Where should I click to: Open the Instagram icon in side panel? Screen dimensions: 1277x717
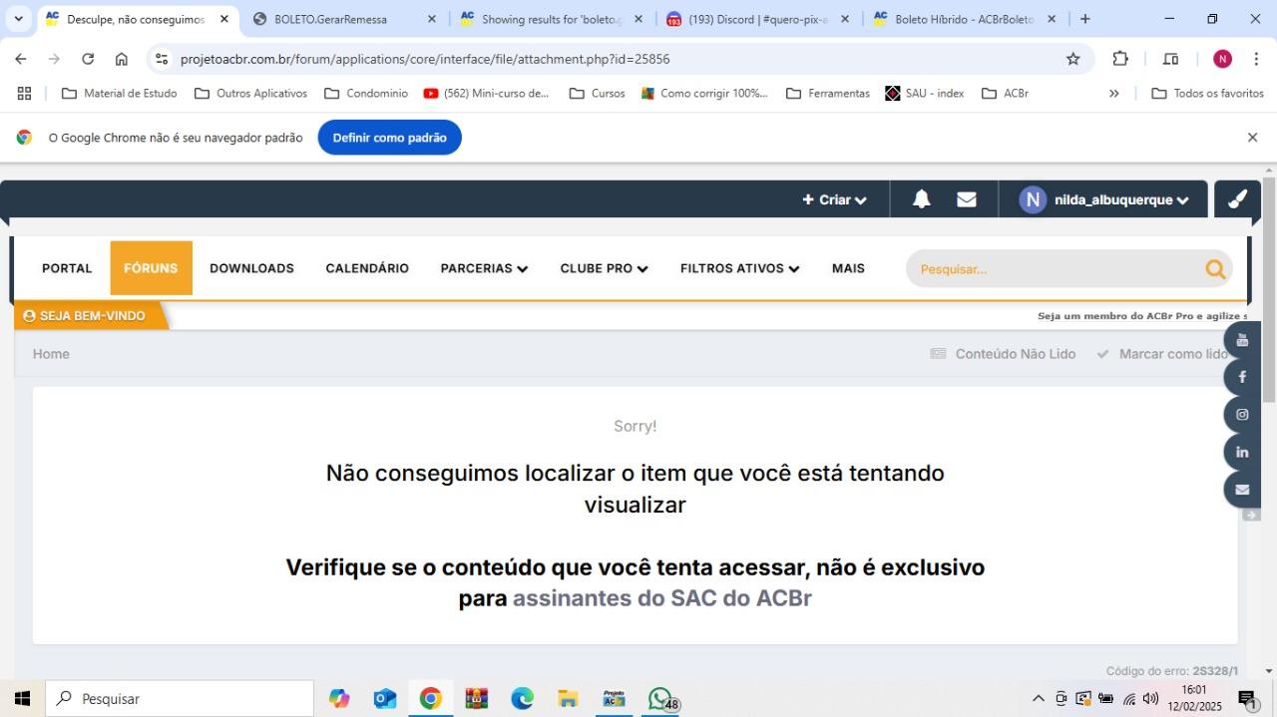[1242, 415]
